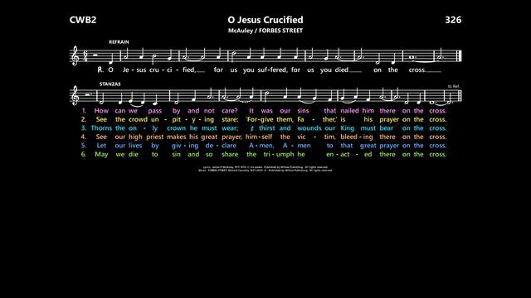Screen dimensions: 531x298
Task: Click the word "himself" in stanza 4
Action: coord(259,137)
